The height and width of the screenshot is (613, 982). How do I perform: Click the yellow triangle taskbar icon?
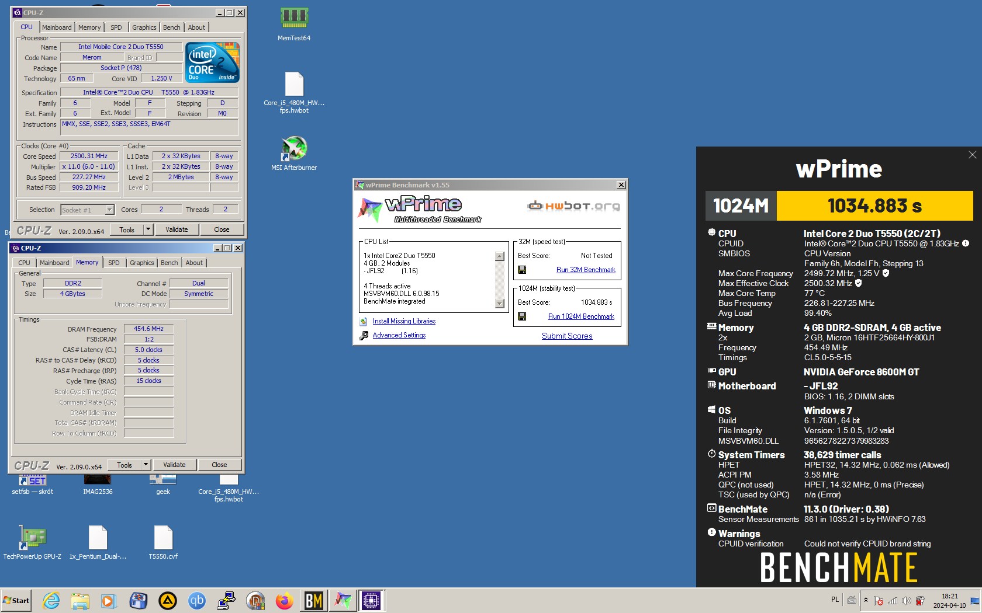[x=168, y=600]
